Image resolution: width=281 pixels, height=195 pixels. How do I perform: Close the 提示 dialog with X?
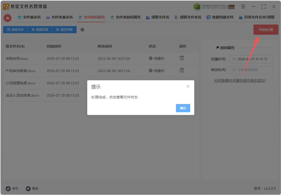click(x=188, y=86)
